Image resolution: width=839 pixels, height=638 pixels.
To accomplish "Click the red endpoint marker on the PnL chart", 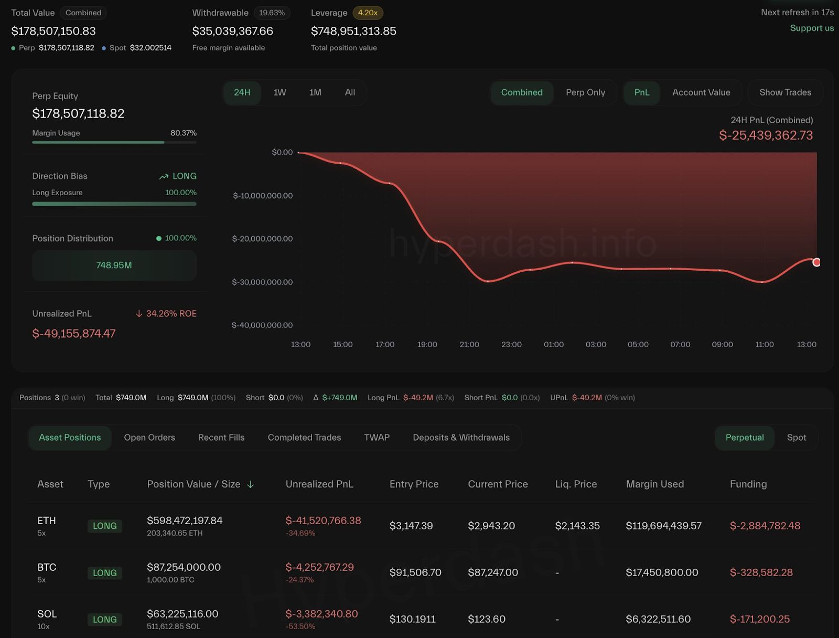I will [816, 262].
